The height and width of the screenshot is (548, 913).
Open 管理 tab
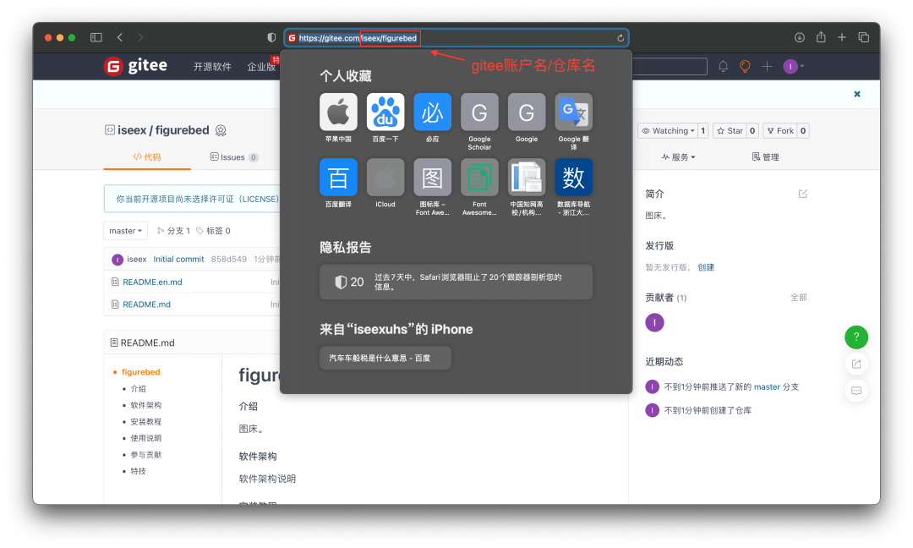[765, 156]
